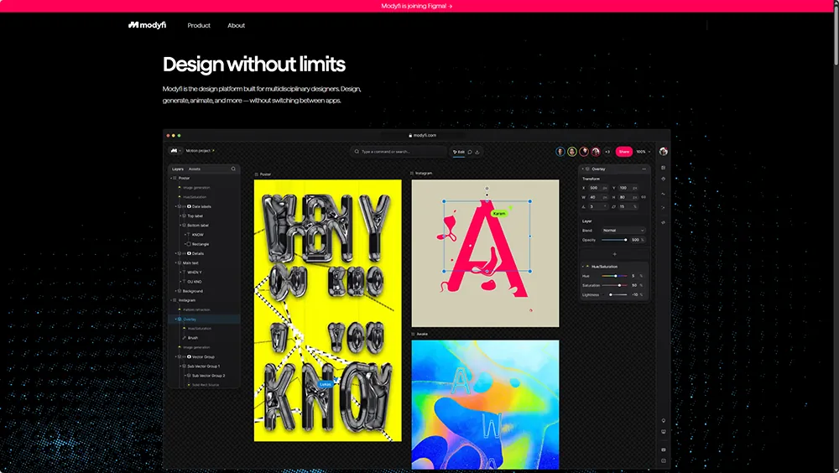Image resolution: width=839 pixels, height=473 pixels.
Task: Click the X position field showing 500
Action: point(597,188)
